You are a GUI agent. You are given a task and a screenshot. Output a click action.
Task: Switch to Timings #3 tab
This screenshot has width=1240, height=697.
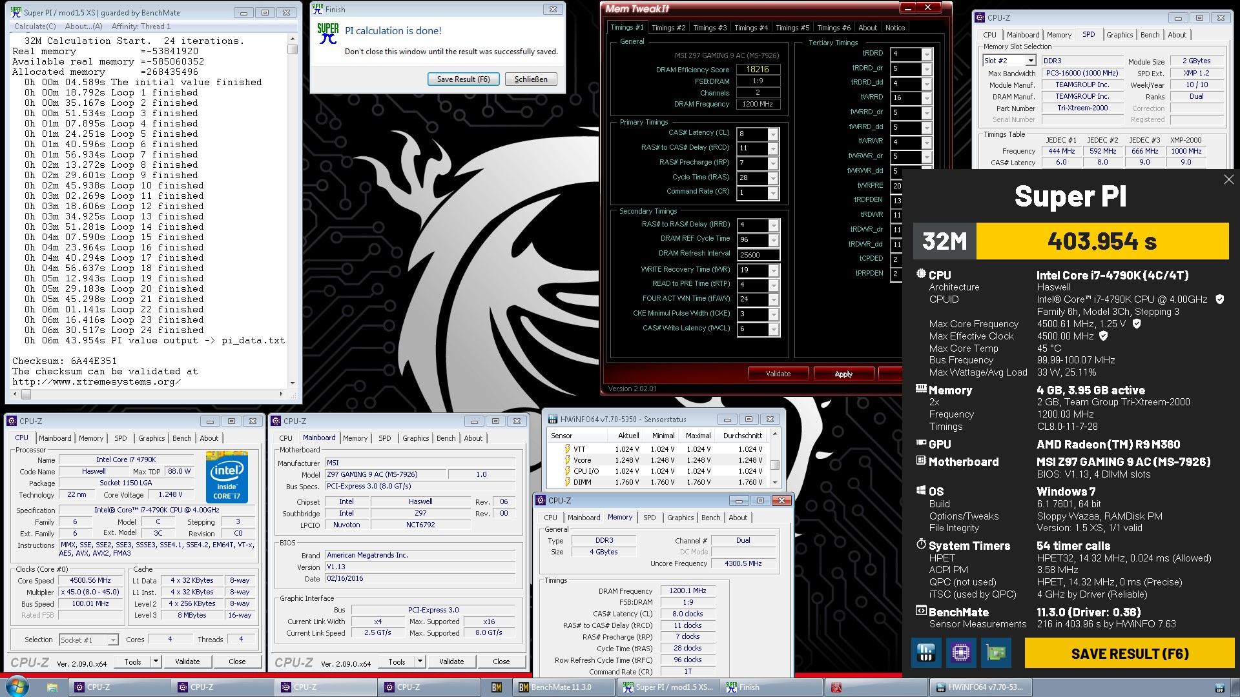(x=709, y=28)
